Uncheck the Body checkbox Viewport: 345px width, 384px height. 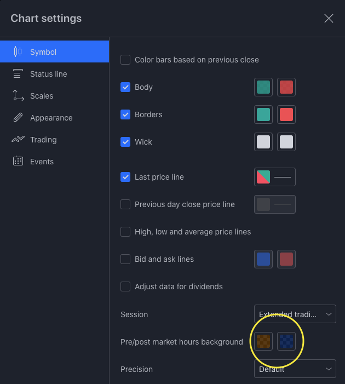pos(125,87)
